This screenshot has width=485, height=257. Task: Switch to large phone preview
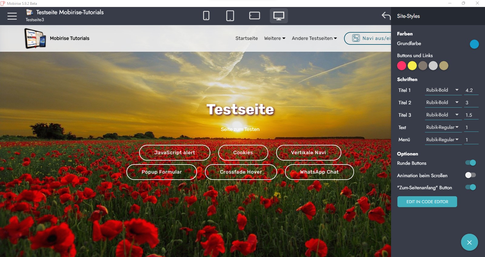[x=230, y=16]
